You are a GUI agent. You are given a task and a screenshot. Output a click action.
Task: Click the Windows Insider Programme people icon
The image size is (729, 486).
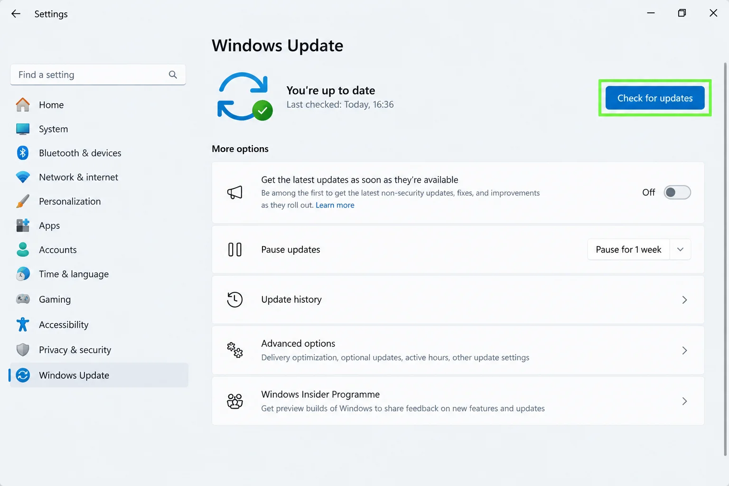235,401
